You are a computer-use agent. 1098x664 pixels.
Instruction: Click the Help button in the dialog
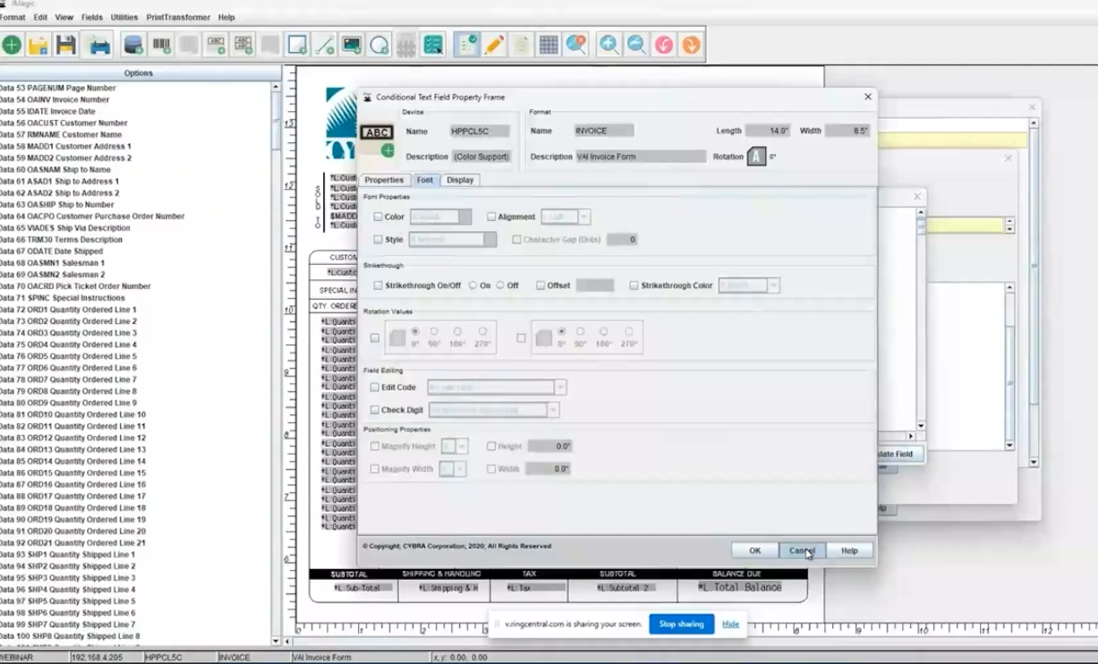point(849,550)
